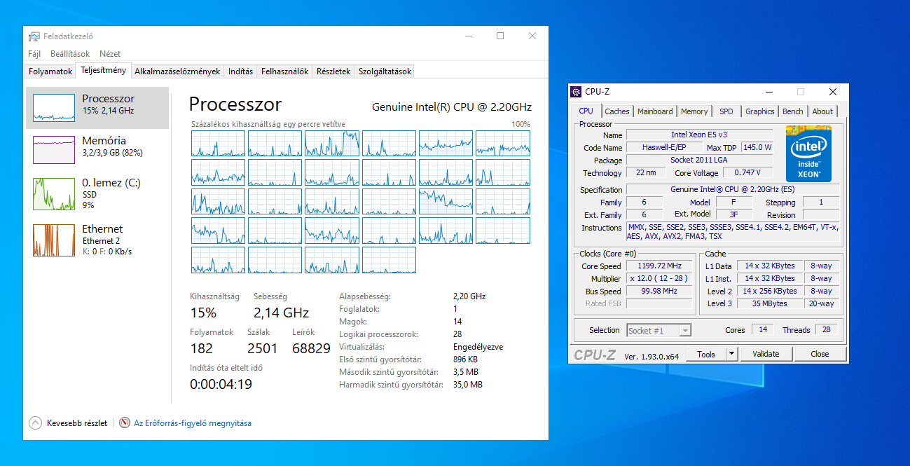Click the Haswell-E/EP code name field
The height and width of the screenshot is (466, 910).
point(664,147)
